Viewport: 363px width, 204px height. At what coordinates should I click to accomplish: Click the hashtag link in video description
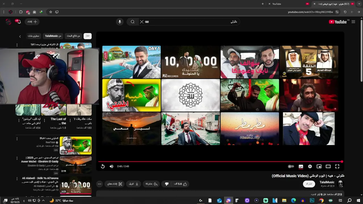click(313, 194)
